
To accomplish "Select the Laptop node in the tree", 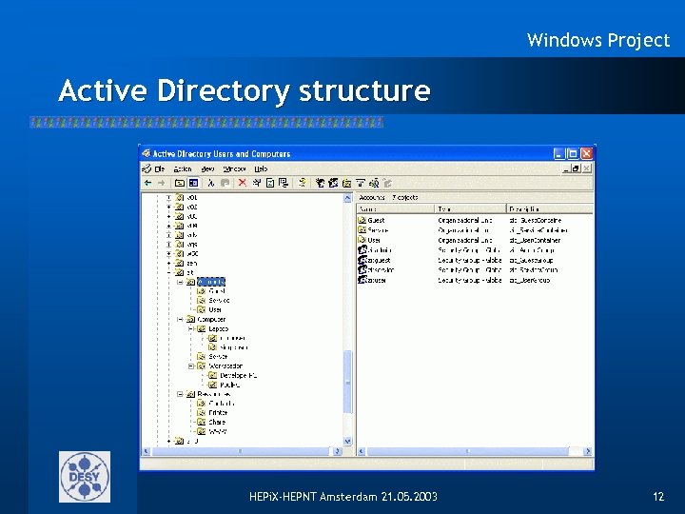I will pyautogui.click(x=219, y=328).
